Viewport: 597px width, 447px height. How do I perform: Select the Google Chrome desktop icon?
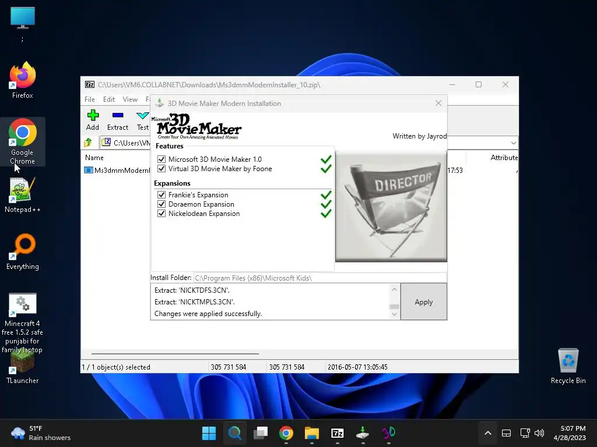23,141
